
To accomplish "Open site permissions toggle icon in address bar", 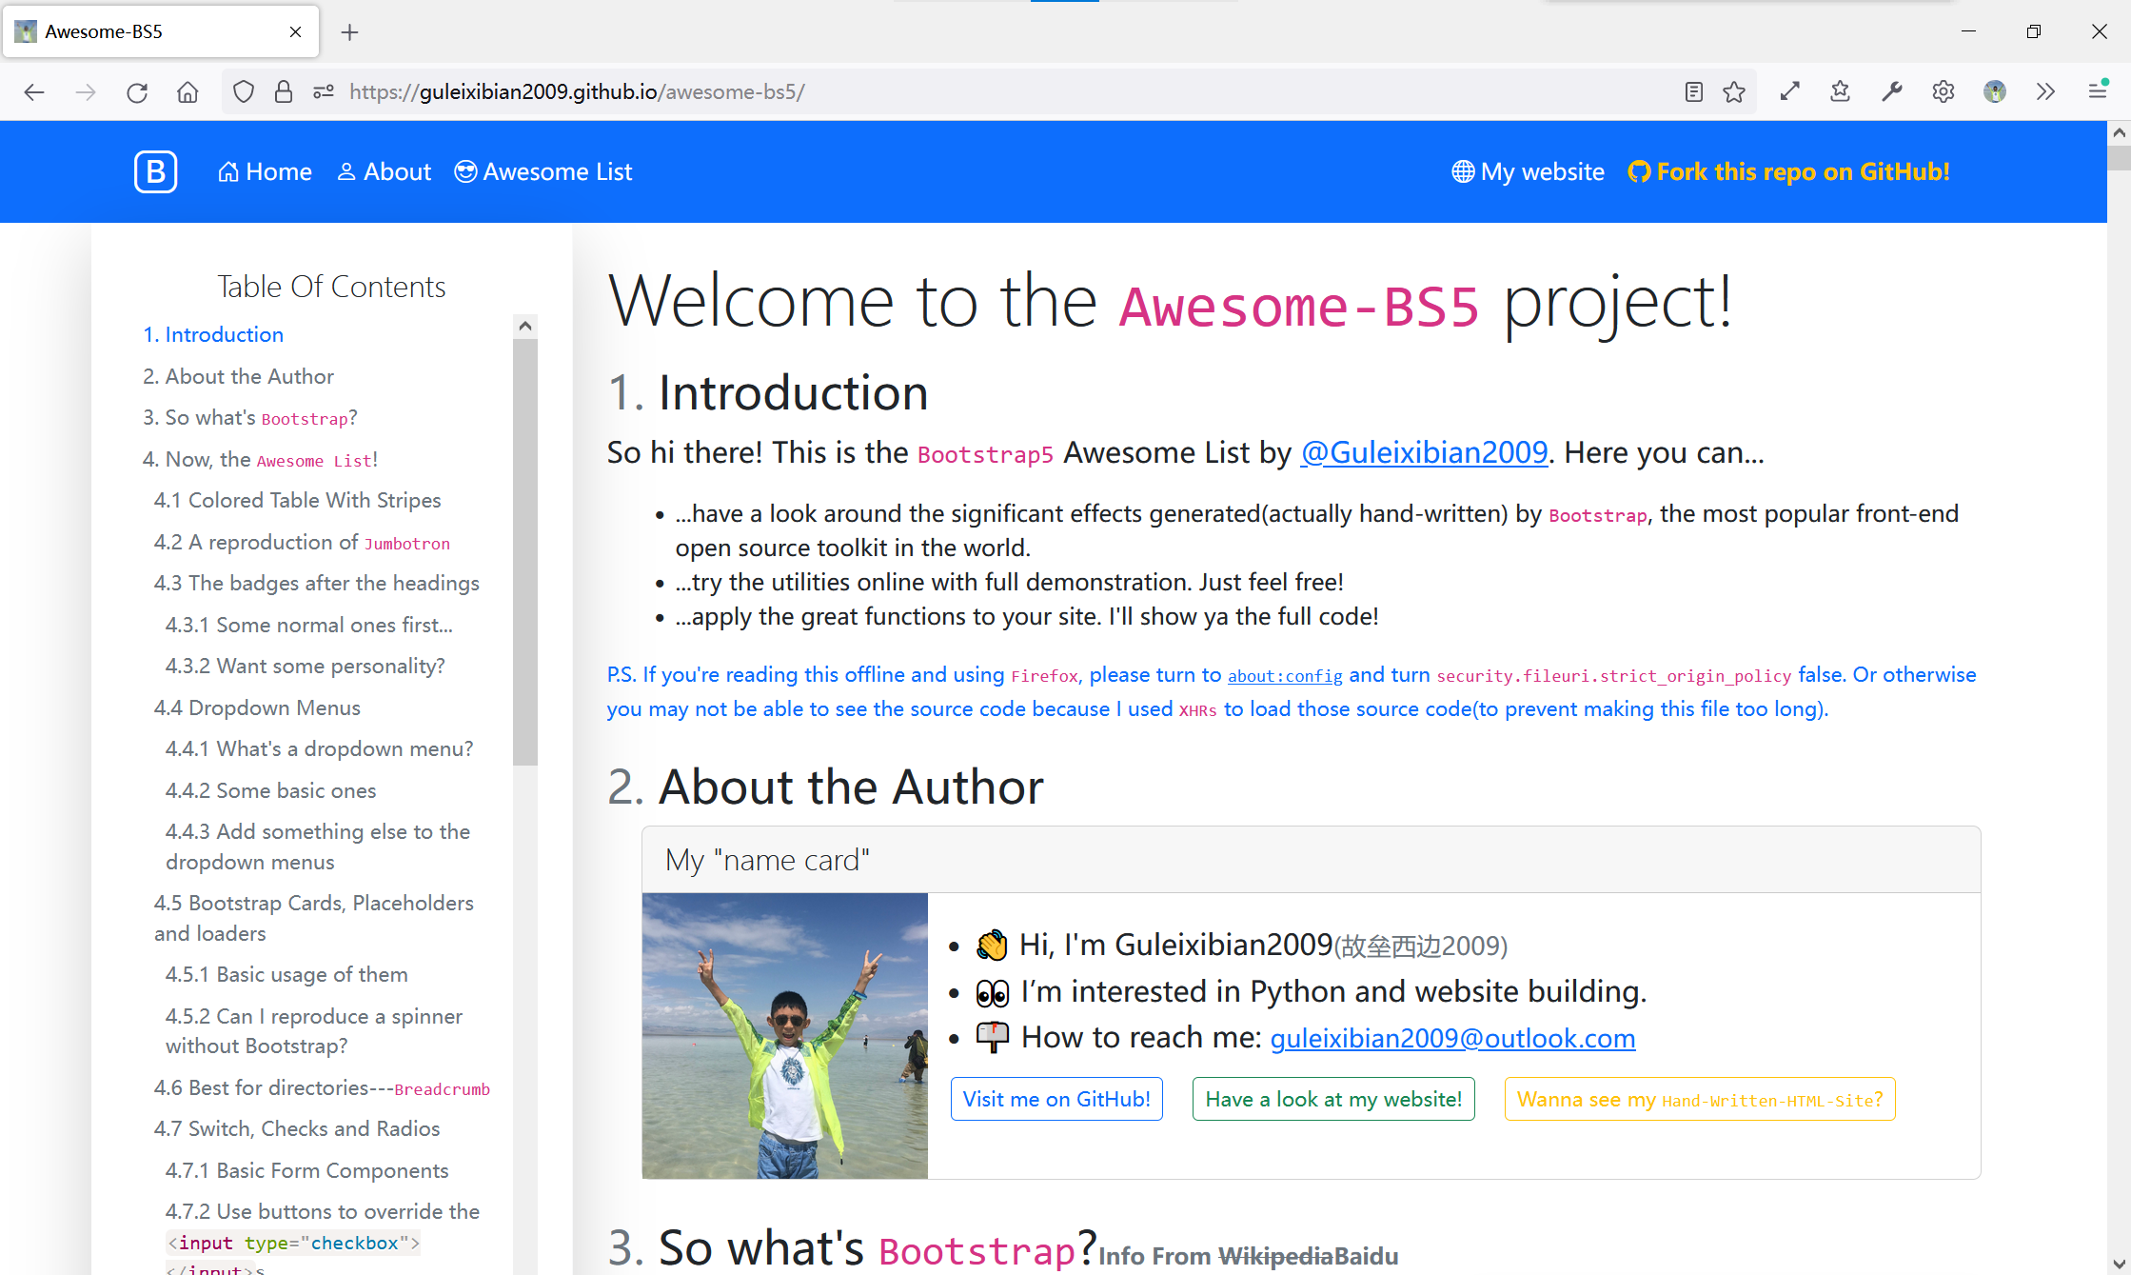I will (324, 91).
